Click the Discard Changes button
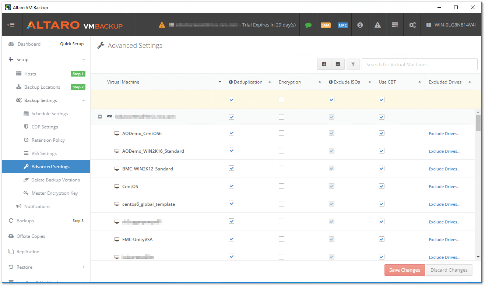 point(449,270)
